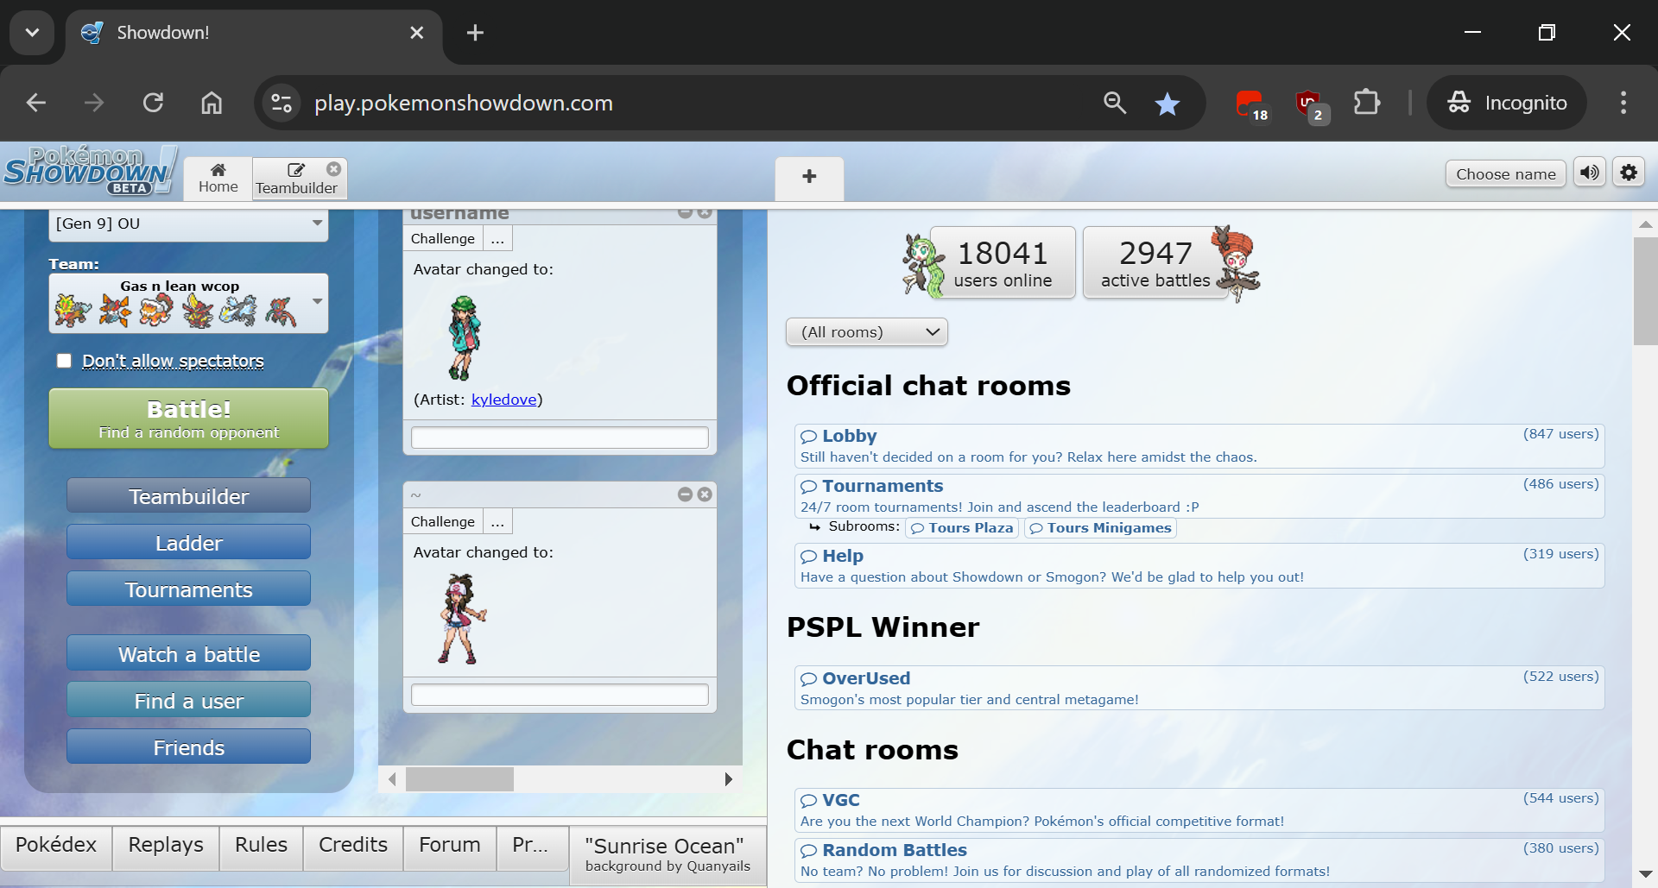The width and height of the screenshot is (1658, 888).
Task: Close the Showdown! browser tab
Action: coord(416,33)
